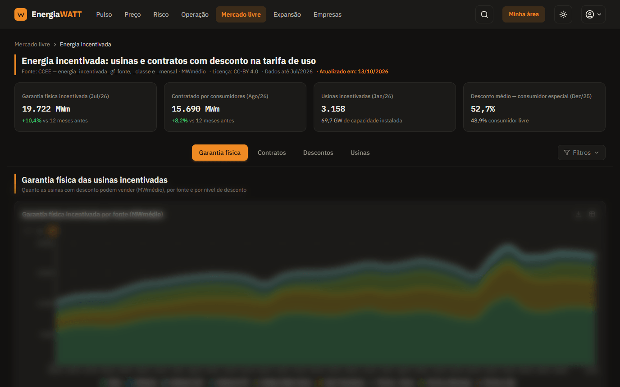Click 'Licença: CC-BY 4.0' text
Viewport: 620px width, 387px height.
pos(235,72)
